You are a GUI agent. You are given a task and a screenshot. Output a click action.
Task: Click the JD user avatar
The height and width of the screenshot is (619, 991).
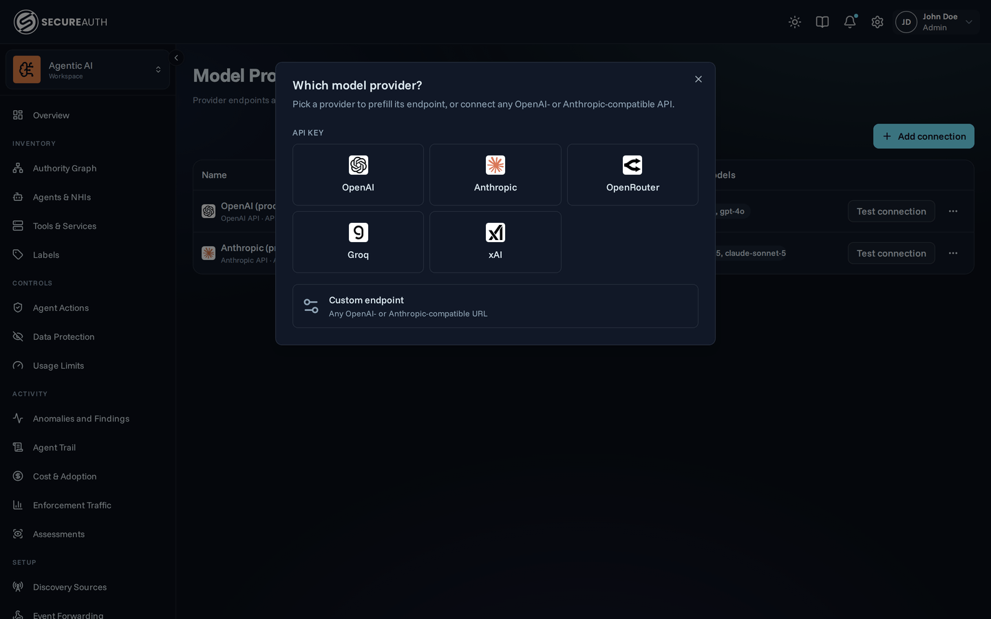906,22
